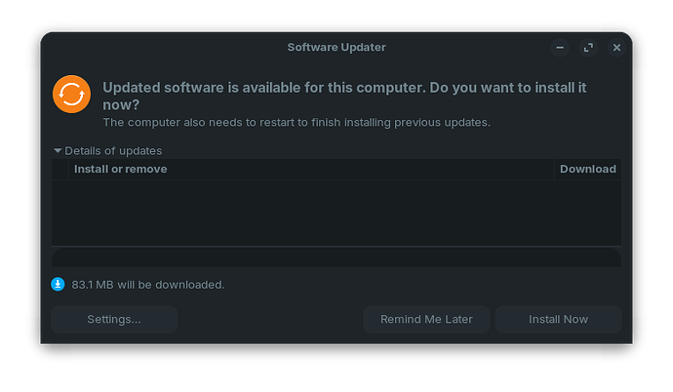Open the Settings... button

point(114,319)
